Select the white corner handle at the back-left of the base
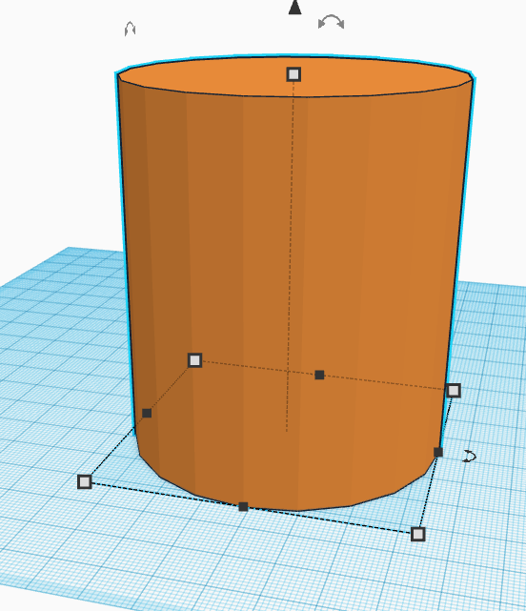 pos(194,360)
